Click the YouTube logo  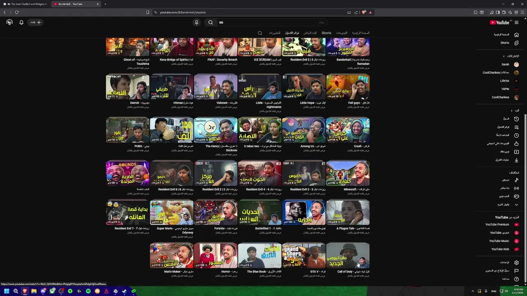pos(499,23)
